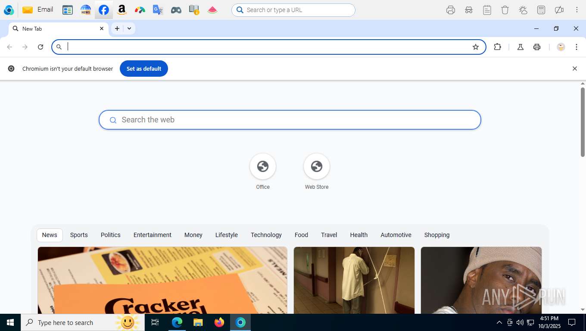Viewport: 586px width, 331px height.
Task: Dismiss the default browser notification bar
Action: tap(574, 69)
